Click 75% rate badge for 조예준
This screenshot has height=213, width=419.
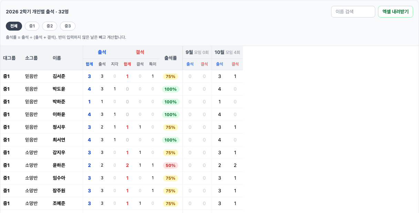[x=171, y=203]
